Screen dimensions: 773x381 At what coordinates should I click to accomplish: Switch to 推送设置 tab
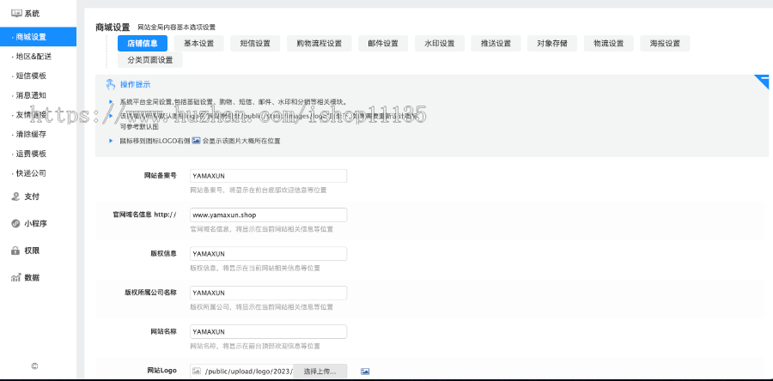click(496, 43)
